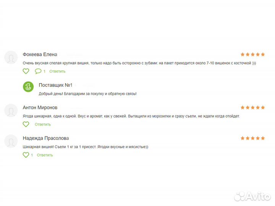Image resolution: width=275 pixels, height=206 pixels.
Task: Like Надежда Прасолова's review with the heart
Action: pyautogui.click(x=26, y=155)
